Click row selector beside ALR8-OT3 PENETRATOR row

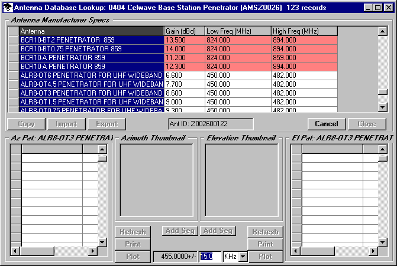pos(14,93)
